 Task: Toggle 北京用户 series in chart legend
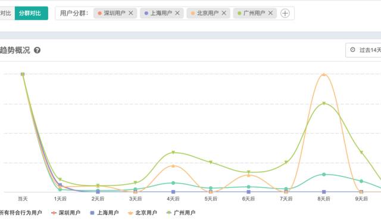tap(143, 213)
